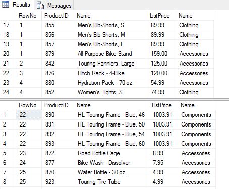Click cell "Touring Tire Tube"
The height and width of the screenshot is (189, 229).
pos(111,182)
